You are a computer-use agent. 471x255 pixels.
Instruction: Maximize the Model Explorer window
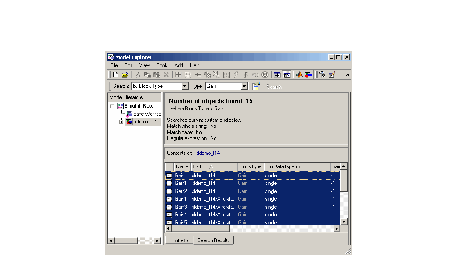[x=338, y=57]
